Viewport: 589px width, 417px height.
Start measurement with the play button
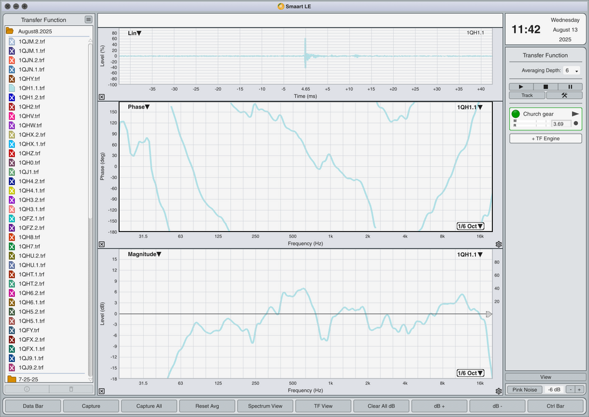point(521,87)
